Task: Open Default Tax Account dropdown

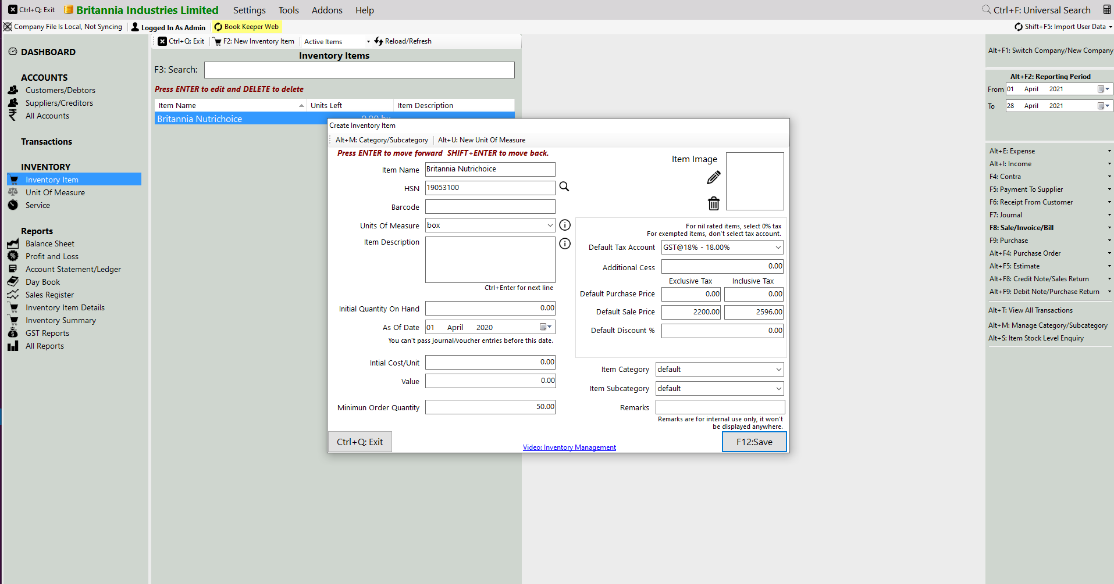Action: pos(778,248)
